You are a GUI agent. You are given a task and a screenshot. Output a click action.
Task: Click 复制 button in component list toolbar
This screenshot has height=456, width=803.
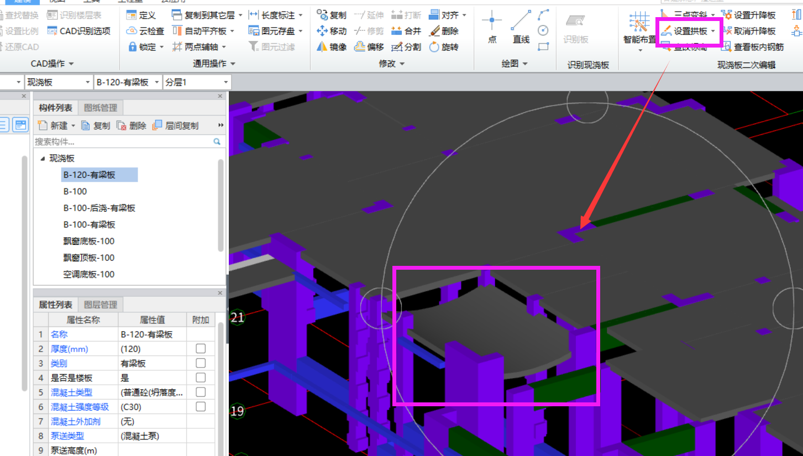pyautogui.click(x=96, y=126)
